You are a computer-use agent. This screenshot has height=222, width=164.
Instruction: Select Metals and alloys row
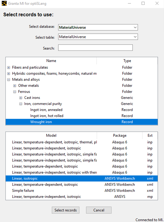pyautogui.click(x=82, y=80)
